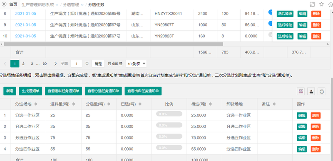Screen dimensions: 333x161
Task: Select page 3 in pagination
Action: tap(32, 63)
